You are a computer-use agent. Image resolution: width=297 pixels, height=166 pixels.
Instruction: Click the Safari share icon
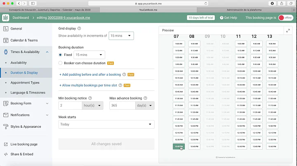point(282,3)
